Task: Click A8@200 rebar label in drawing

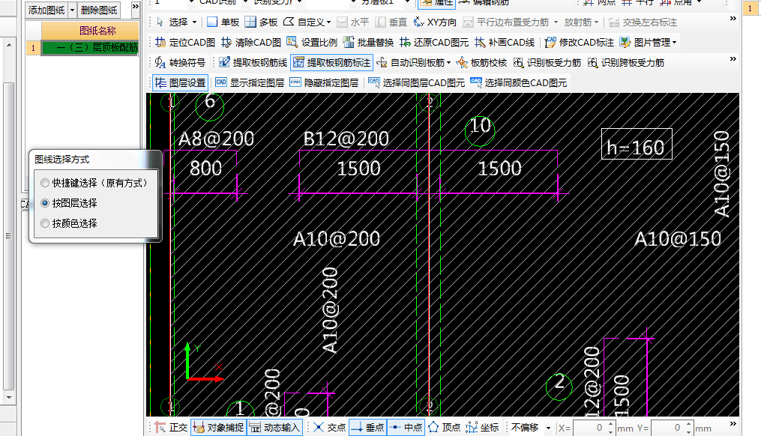Action: [x=216, y=139]
